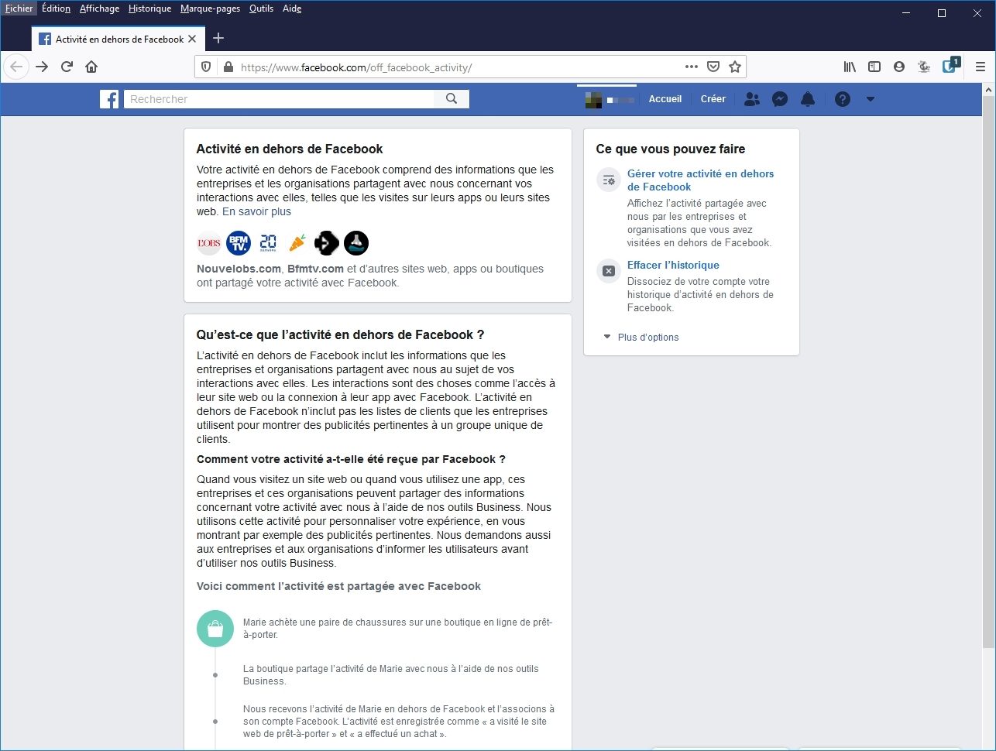Click the search magnifier button
This screenshot has width=996, height=751.
click(x=452, y=99)
